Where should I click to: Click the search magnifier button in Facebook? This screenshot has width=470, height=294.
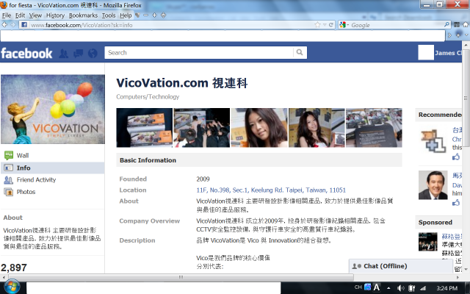click(x=300, y=52)
